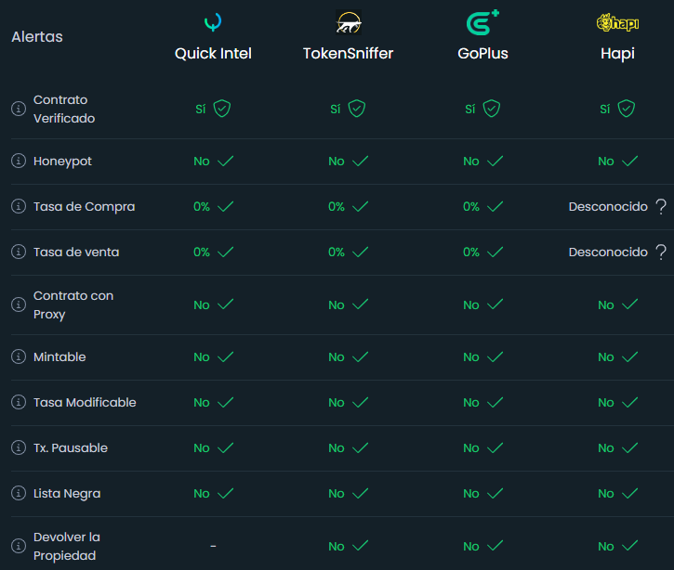Screen dimensions: 674x570
Task: Click Hapi's Desconocido in Tasa de venta
Action: point(608,252)
